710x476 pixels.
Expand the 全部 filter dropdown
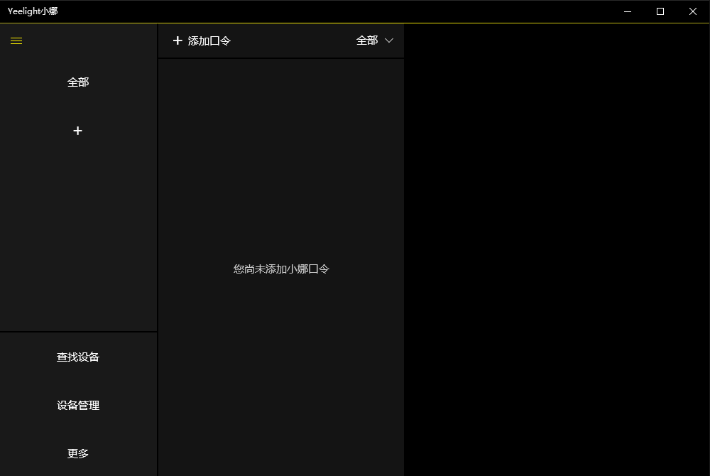point(374,40)
